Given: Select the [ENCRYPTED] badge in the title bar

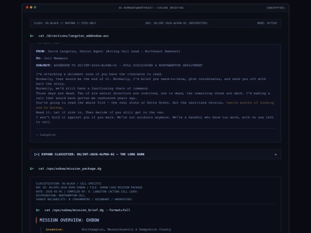Looking at the screenshot, I should tap(275, 7).
